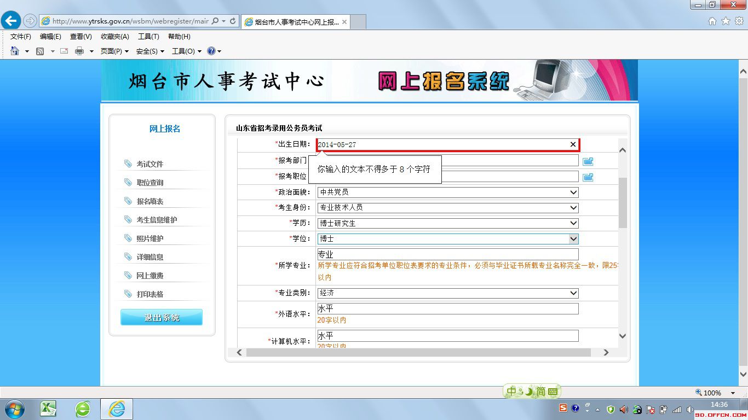
Task: Open the 考生身份 dropdown list
Action: (x=573, y=208)
